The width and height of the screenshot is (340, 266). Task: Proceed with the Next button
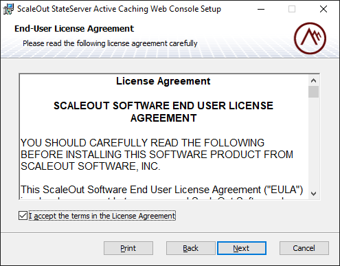coord(242,248)
